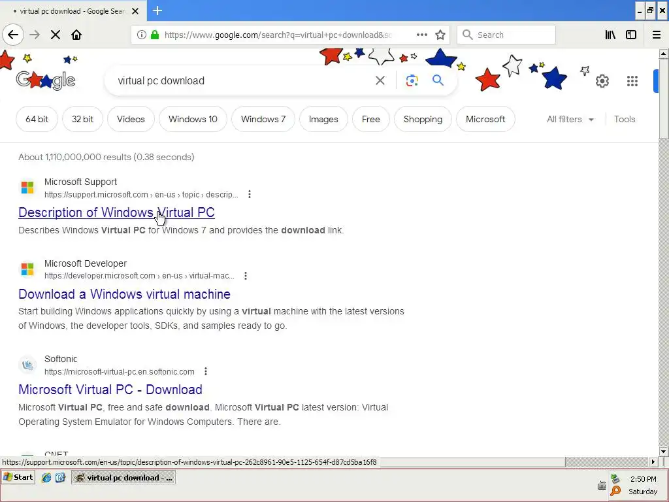Screen dimensions: 669x502
Task: Click Microsoft Support favicon logo
Action: pyautogui.click(x=27, y=188)
